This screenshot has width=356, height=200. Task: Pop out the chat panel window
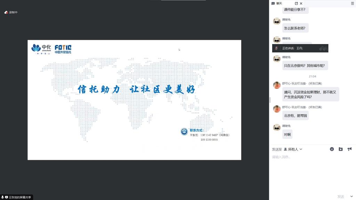click(296, 3)
